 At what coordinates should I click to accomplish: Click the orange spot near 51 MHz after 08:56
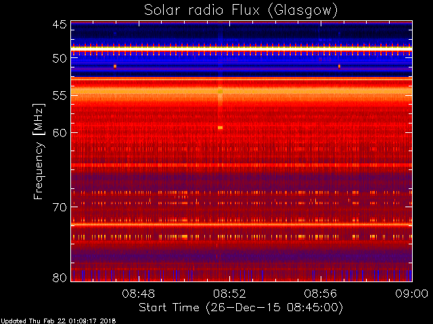pyautogui.click(x=339, y=66)
